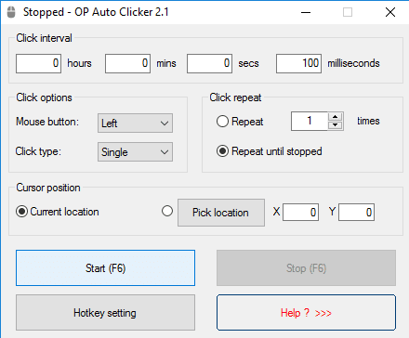The width and height of the screenshot is (409, 338).
Task: Click the 'times' label
Action: click(368, 121)
